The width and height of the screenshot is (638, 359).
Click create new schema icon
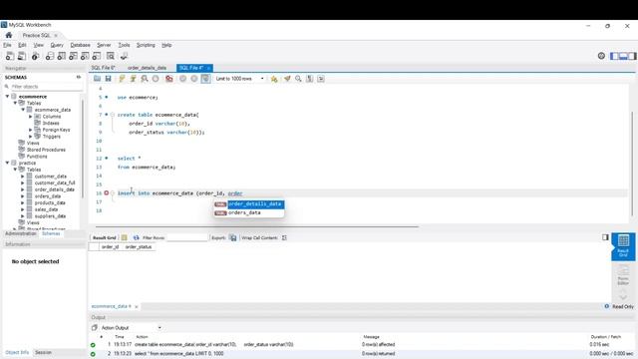50,56
